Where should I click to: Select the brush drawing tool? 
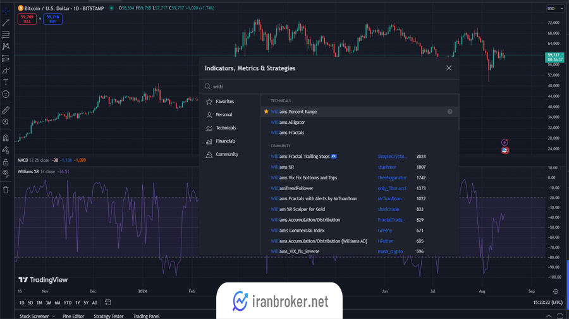click(x=6, y=70)
